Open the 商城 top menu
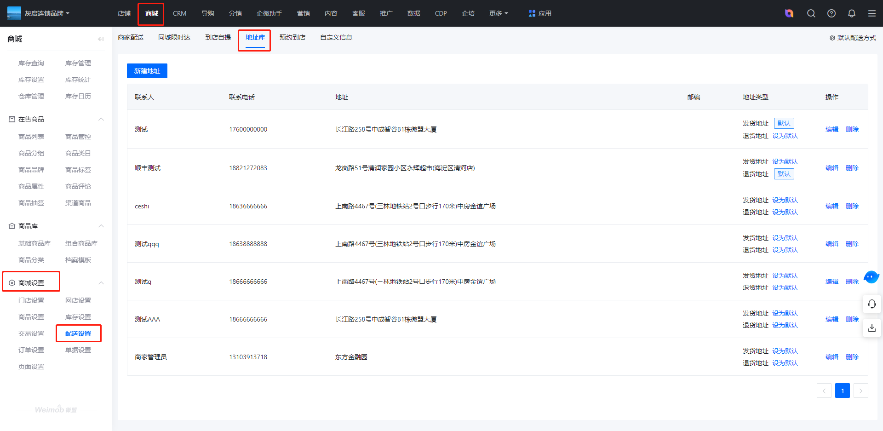Image resolution: width=883 pixels, height=431 pixels. coord(152,13)
